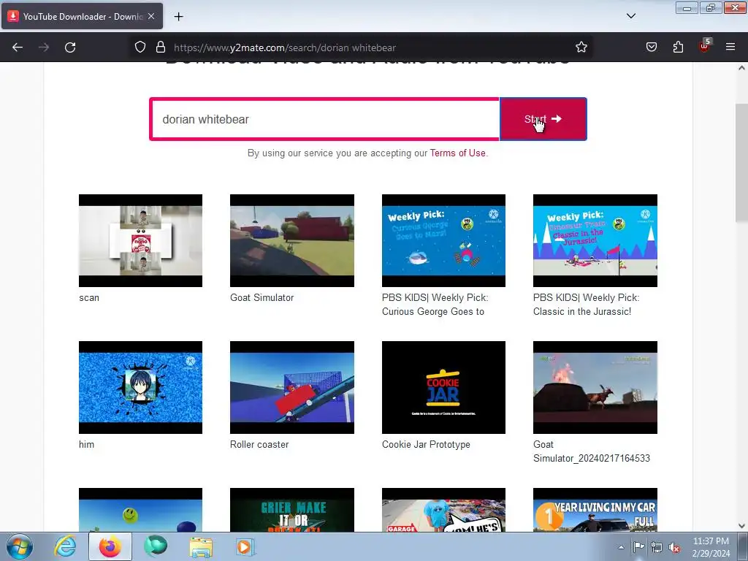Open the tracking protection shield icon
This screenshot has height=561, width=748.
point(140,47)
